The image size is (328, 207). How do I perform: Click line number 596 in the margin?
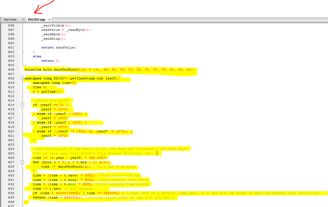tap(11, 25)
